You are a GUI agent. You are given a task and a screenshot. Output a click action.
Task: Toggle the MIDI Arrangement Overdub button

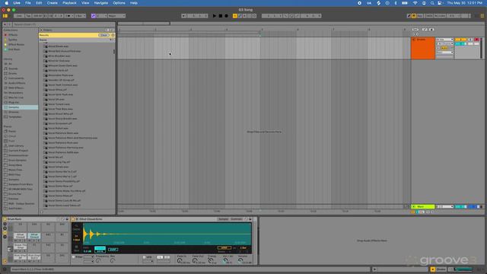point(235,16)
